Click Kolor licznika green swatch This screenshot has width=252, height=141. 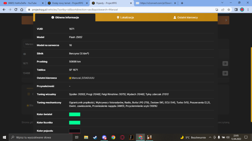tap(75, 123)
